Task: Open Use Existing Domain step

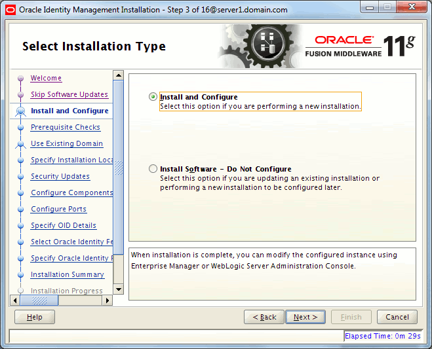Action: click(x=67, y=143)
